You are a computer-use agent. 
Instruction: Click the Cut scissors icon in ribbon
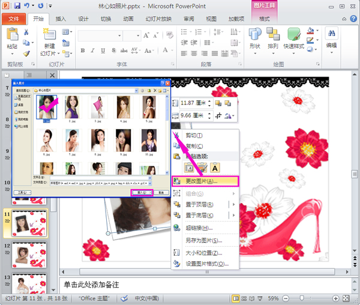[26, 32]
